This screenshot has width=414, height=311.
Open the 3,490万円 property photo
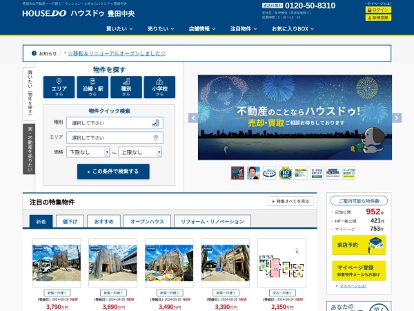[x=169, y=263]
